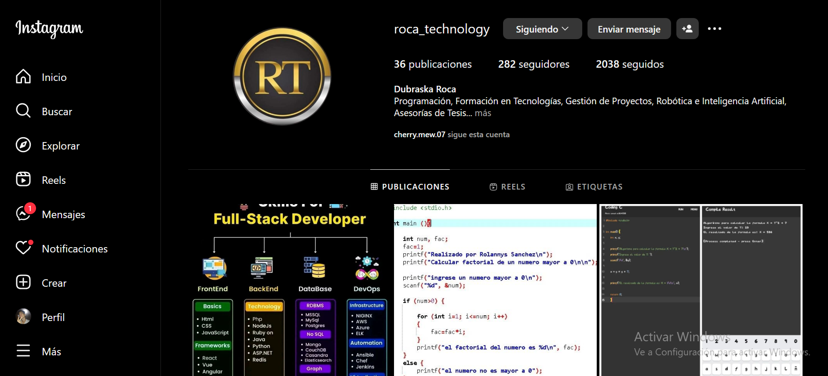Open the three-dot profile options
828x376 pixels.
715,29
